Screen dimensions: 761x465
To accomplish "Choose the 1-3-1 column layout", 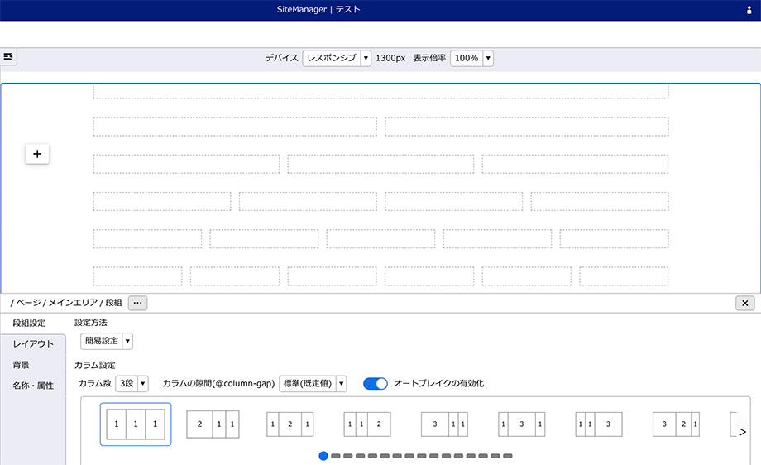I will pos(522,424).
